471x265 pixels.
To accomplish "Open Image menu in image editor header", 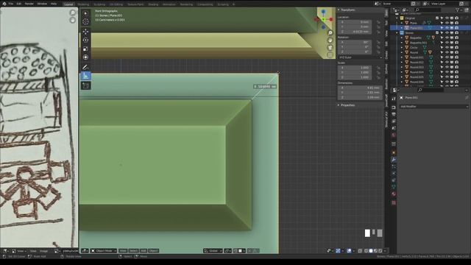I will (x=44, y=251).
